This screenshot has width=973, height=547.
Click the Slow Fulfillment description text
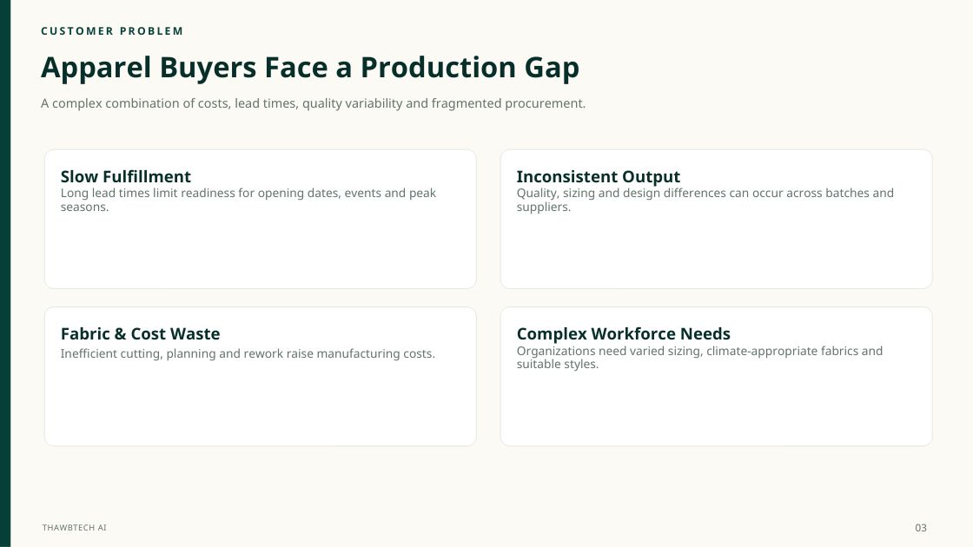click(248, 200)
